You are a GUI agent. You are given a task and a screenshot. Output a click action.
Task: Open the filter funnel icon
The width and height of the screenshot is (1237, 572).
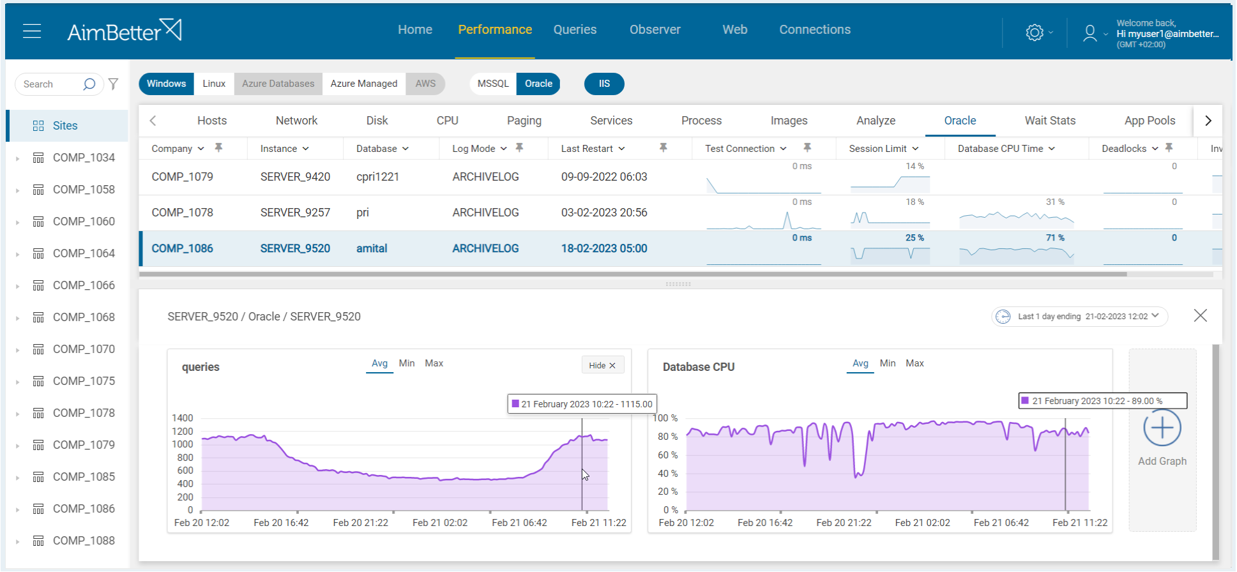click(113, 84)
